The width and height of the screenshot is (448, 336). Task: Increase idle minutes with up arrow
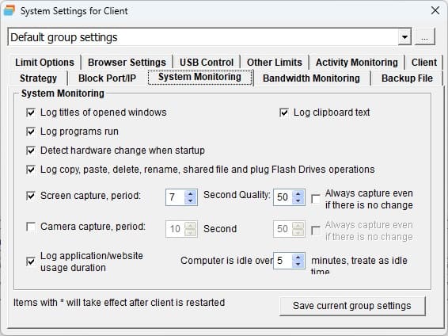tap(298, 257)
